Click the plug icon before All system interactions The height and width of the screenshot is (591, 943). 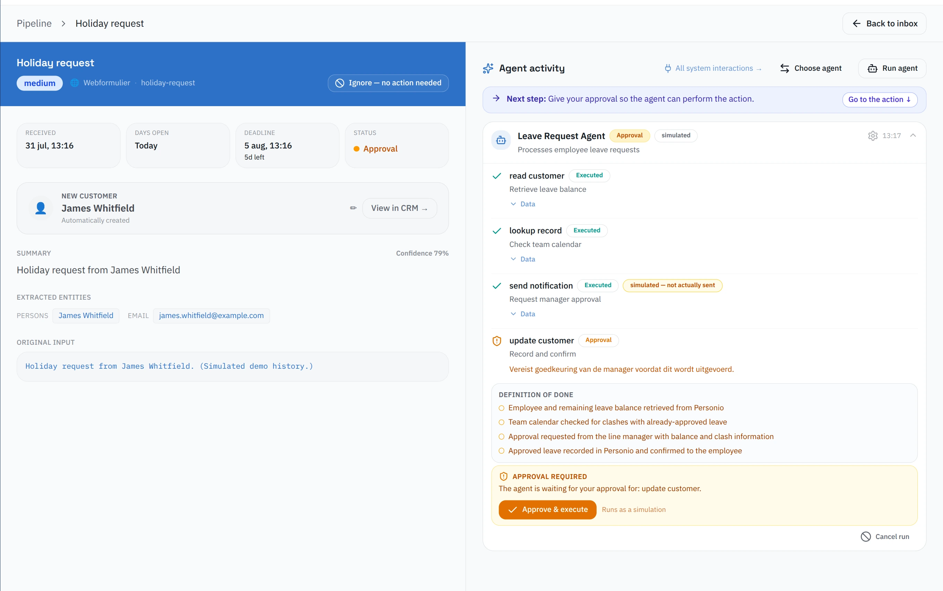(x=668, y=68)
